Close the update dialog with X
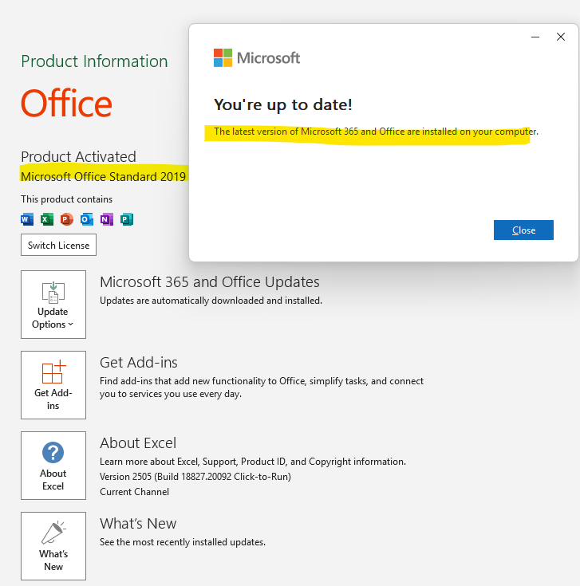 [561, 37]
